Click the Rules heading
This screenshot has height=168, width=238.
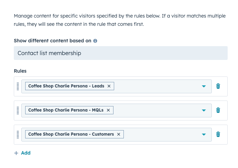[20, 71]
